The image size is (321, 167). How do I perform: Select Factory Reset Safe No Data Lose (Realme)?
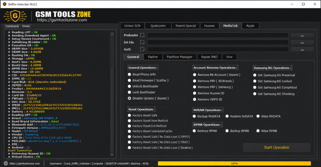(x=129, y=148)
